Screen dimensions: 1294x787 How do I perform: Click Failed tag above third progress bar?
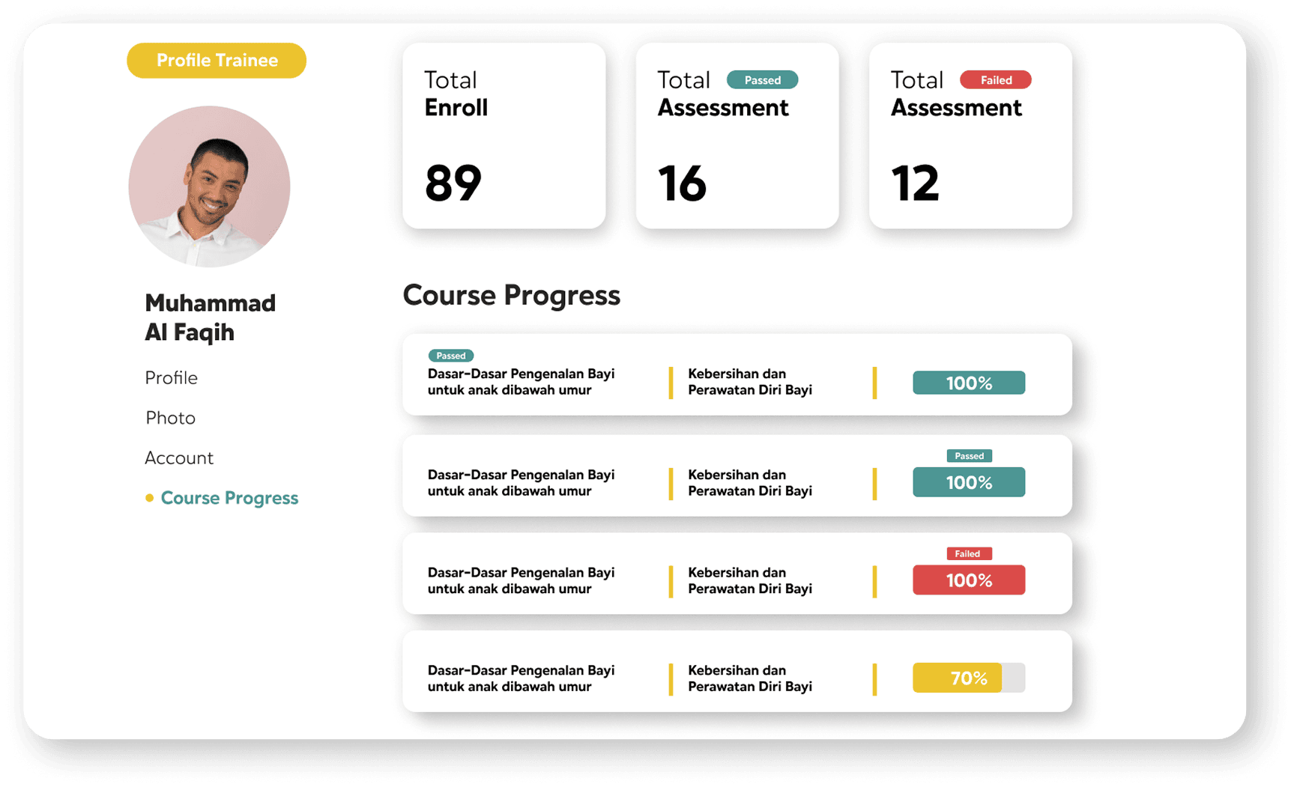point(968,554)
